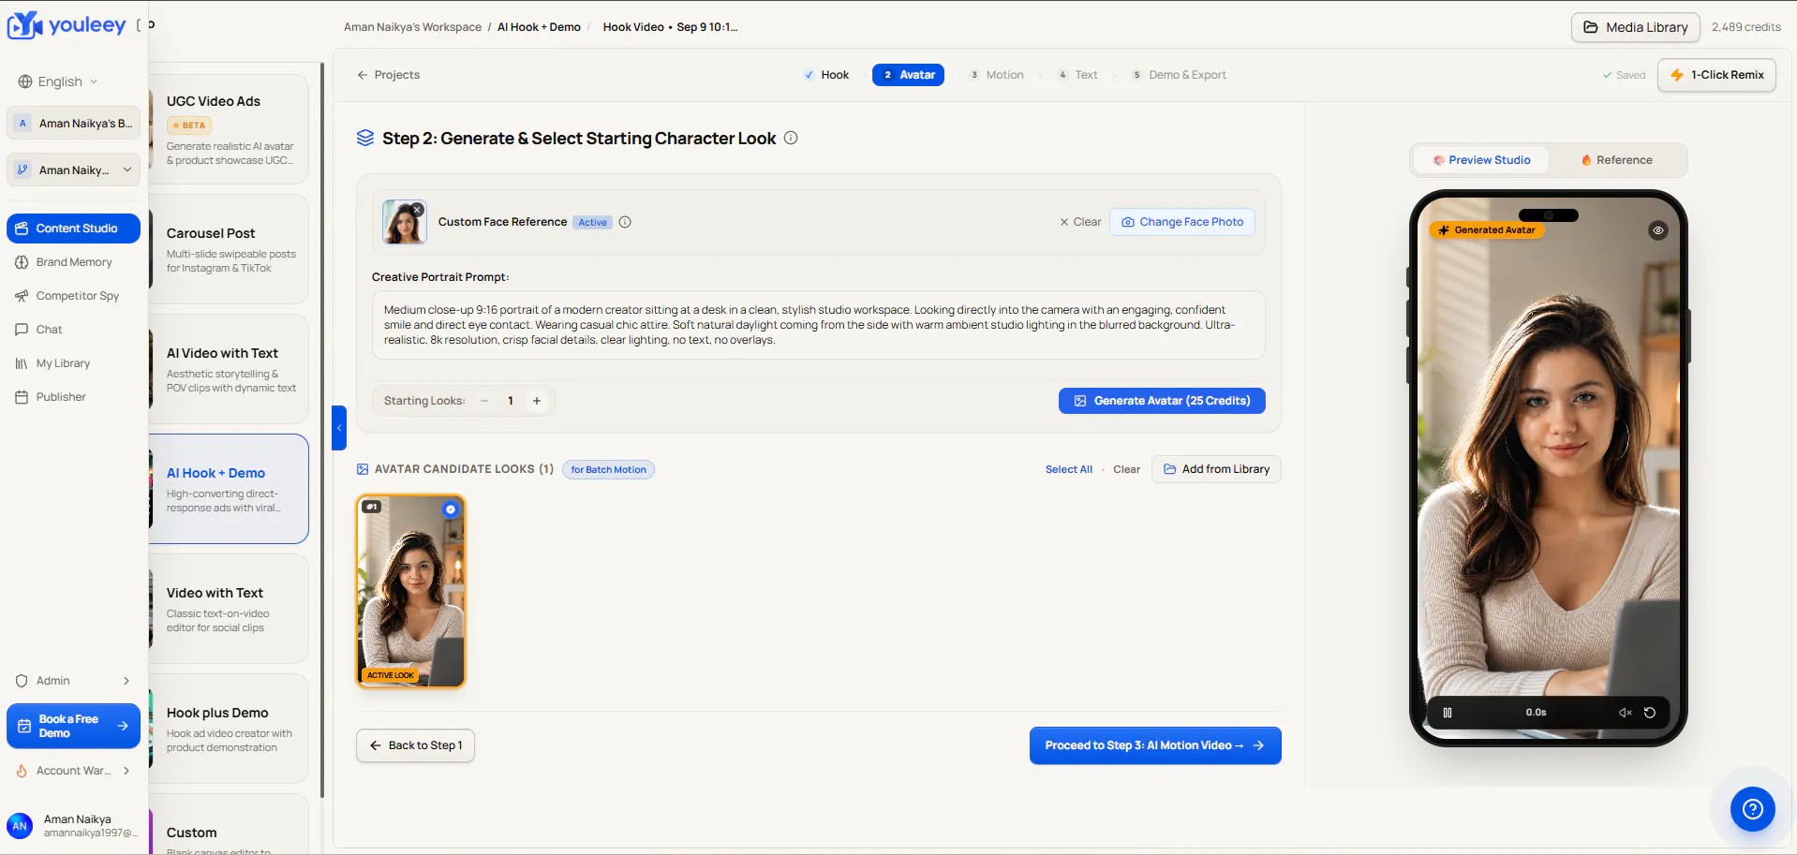This screenshot has width=1797, height=855.
Task: Jump to the Demo & Export step tab
Action: coord(1179,75)
